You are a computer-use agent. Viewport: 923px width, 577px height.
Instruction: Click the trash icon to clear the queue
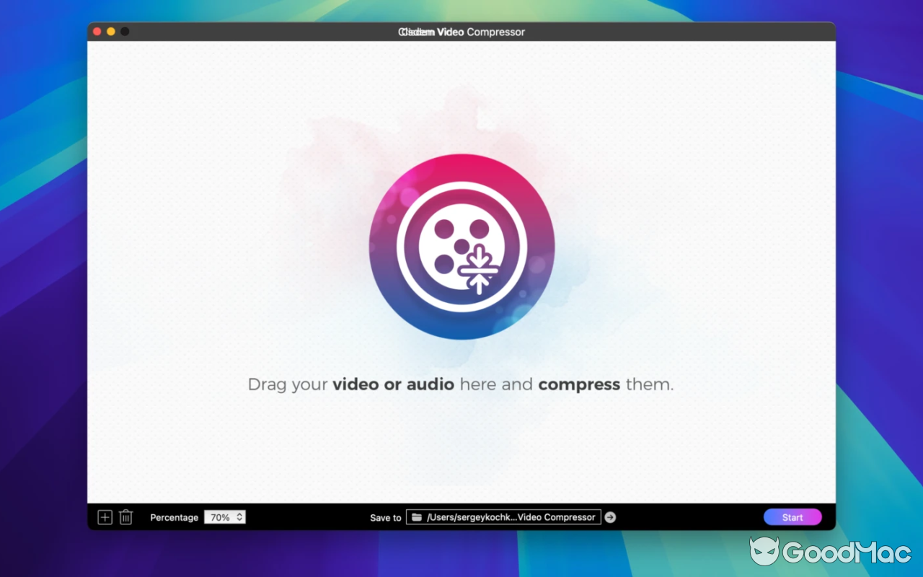125,517
